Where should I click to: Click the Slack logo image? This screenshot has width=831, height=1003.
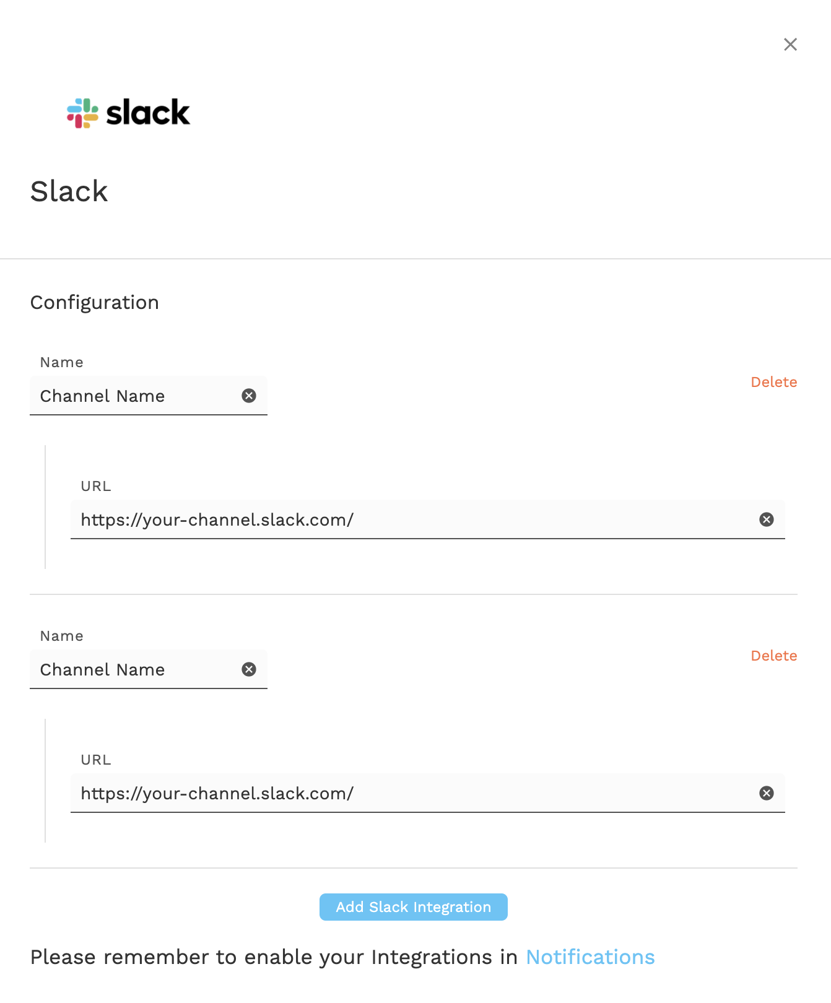(129, 113)
